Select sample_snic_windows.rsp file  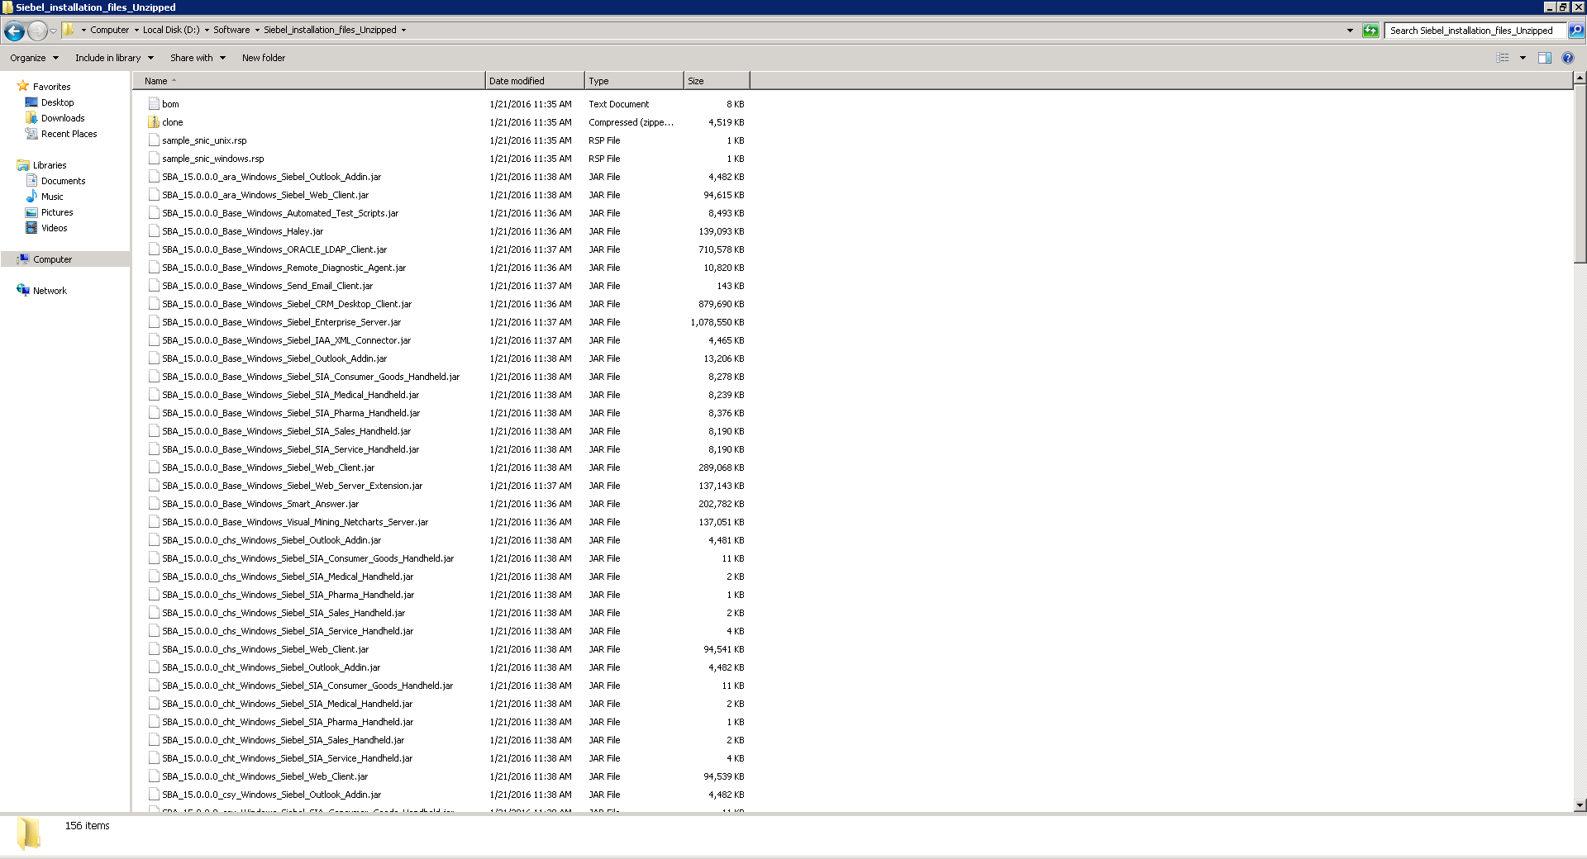click(212, 159)
